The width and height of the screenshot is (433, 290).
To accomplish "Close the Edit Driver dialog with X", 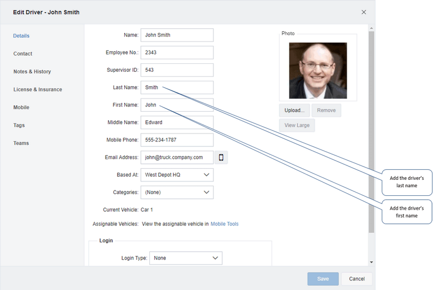I will click(x=364, y=12).
